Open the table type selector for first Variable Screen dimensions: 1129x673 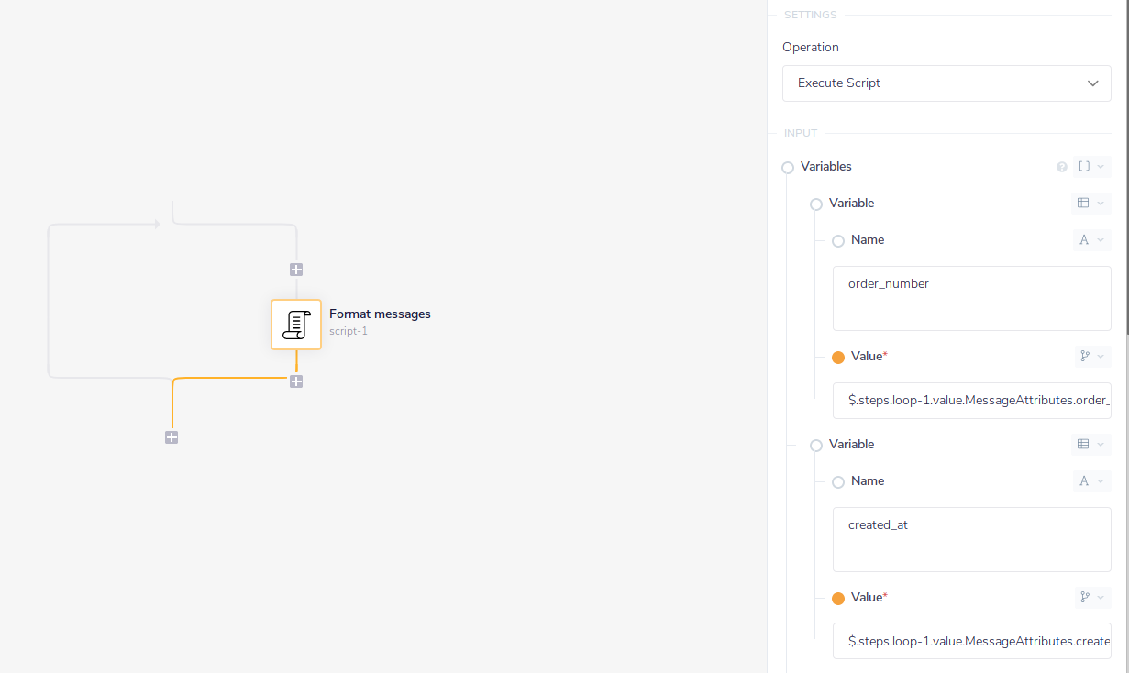coord(1090,204)
